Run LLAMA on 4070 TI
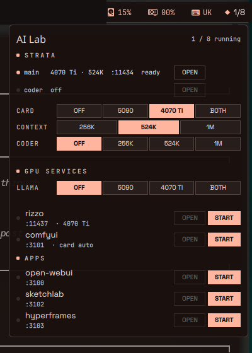Viewport: 252px width, 353px height. click(x=171, y=188)
